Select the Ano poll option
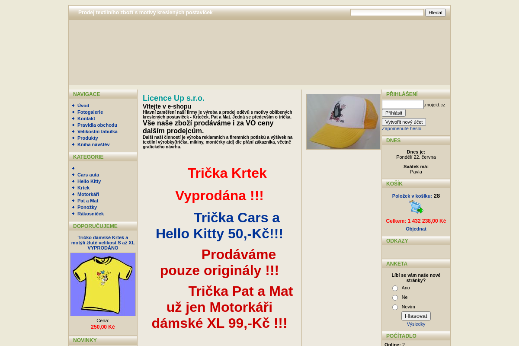Viewport: 519px width, 346px height. tap(395, 288)
